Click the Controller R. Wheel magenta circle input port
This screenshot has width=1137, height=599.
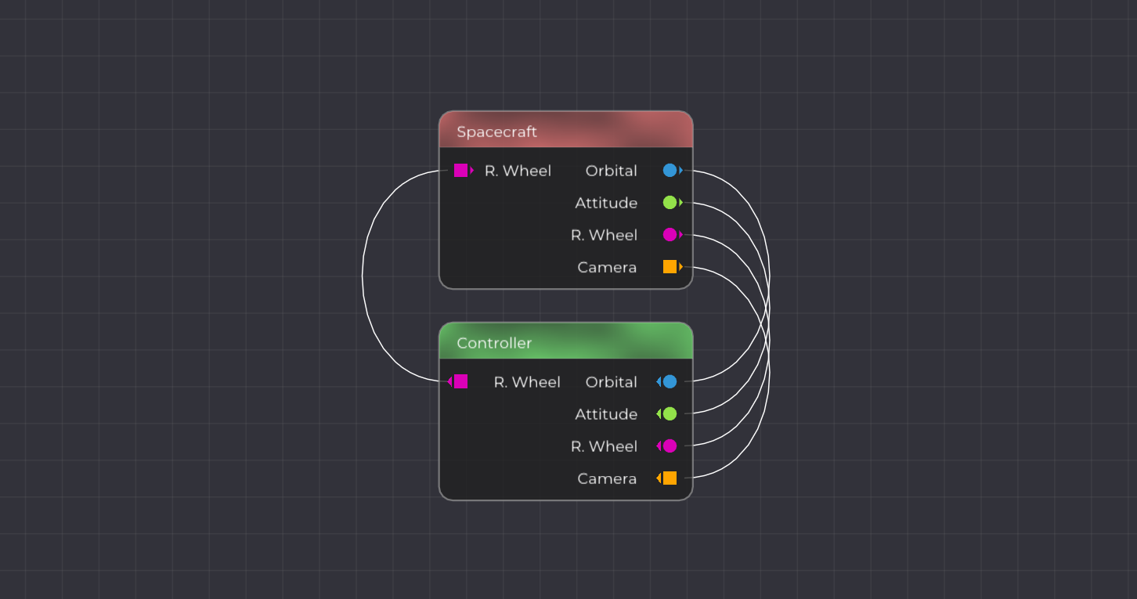click(670, 446)
